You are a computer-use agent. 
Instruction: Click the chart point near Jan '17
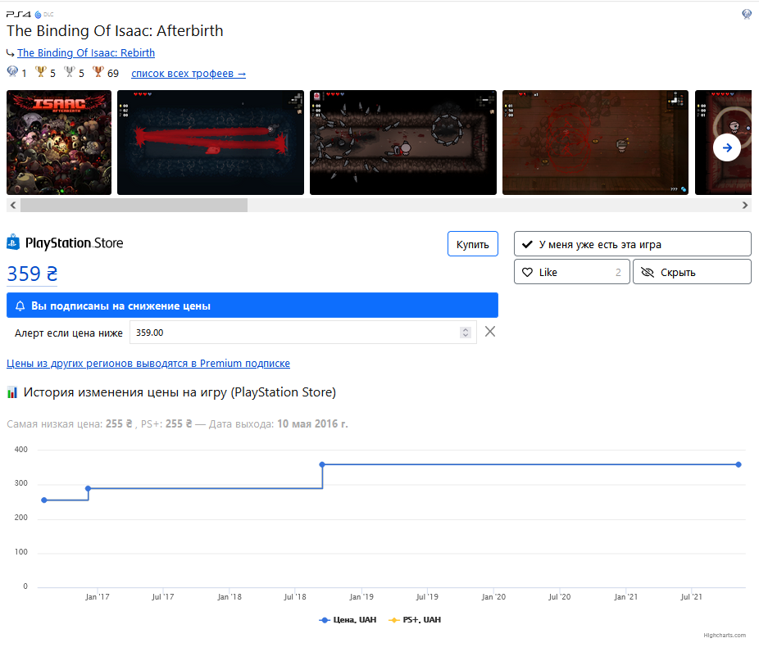coord(88,488)
